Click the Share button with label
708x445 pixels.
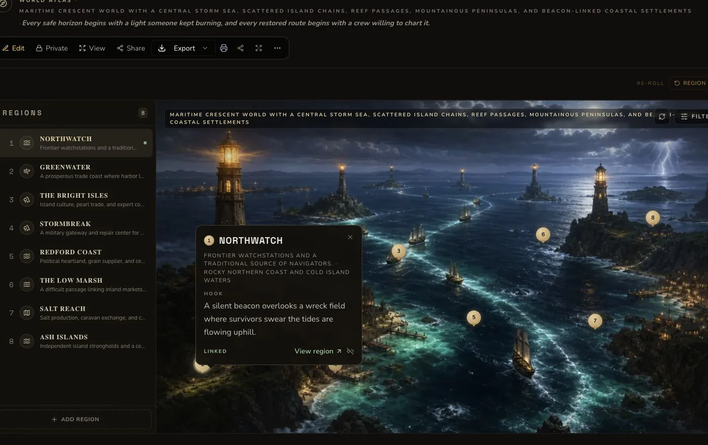[x=131, y=48]
